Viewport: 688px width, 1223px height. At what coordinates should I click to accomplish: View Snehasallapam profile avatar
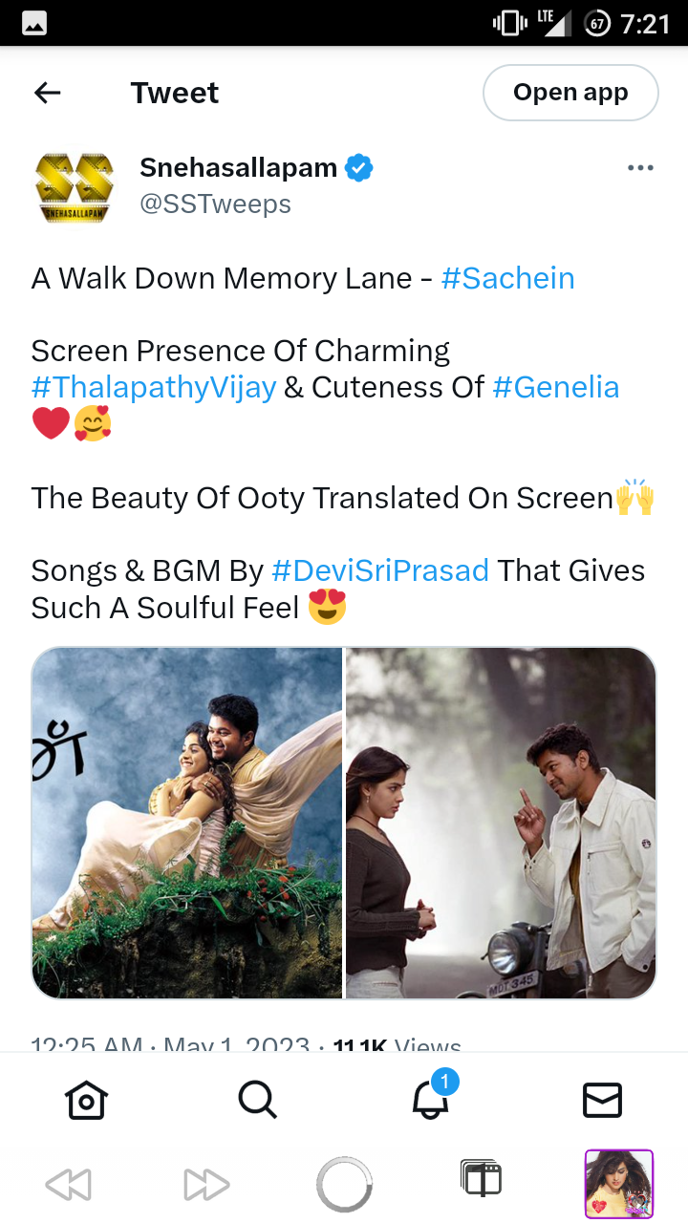tap(74, 186)
